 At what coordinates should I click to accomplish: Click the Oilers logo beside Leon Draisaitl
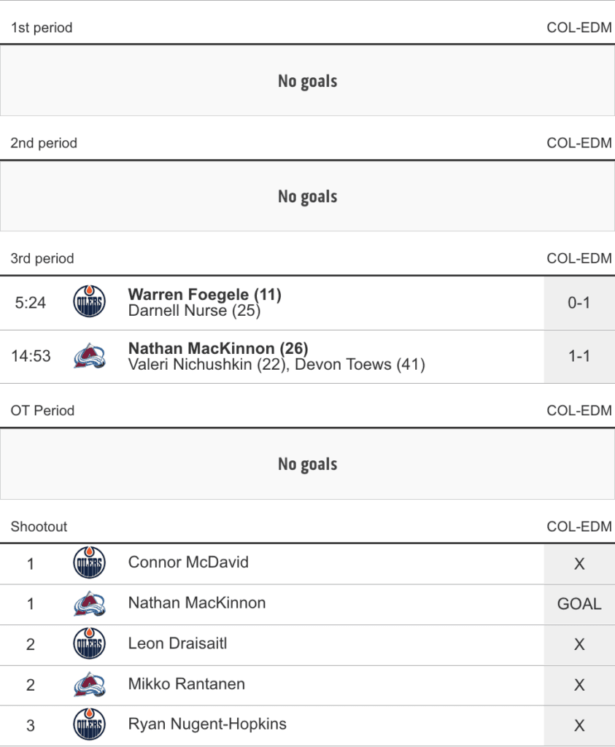89,644
